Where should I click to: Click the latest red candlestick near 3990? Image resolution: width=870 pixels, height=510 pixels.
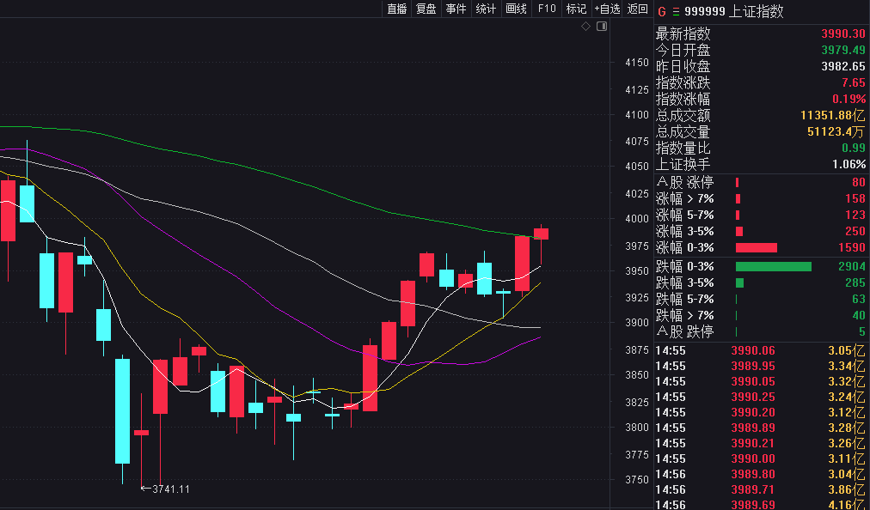click(541, 234)
